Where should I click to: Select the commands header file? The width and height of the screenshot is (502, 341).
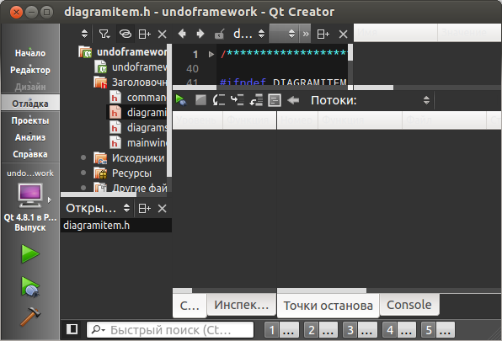(137, 97)
